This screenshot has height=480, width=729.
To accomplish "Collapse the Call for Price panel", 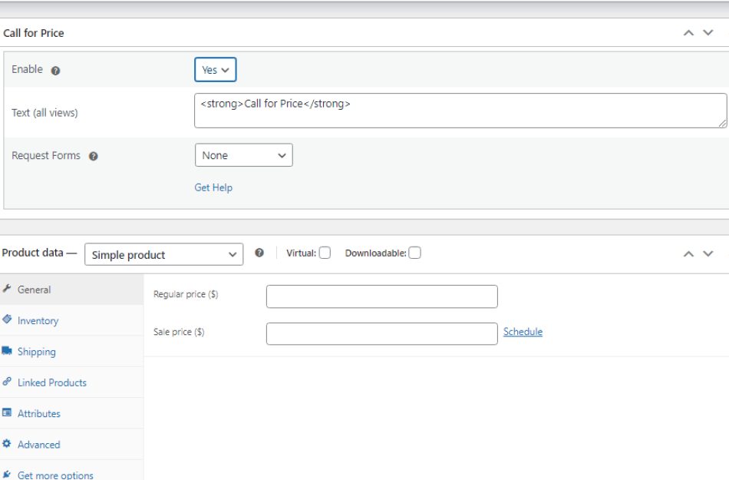I will 688,32.
